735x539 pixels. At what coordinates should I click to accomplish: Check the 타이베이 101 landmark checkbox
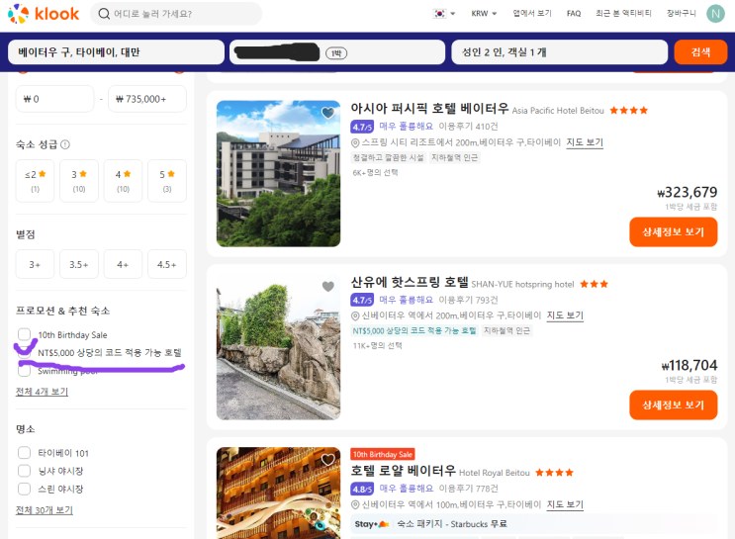(x=24, y=453)
